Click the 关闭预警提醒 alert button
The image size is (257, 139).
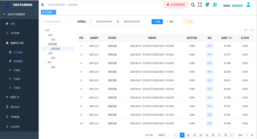pos(176,5)
